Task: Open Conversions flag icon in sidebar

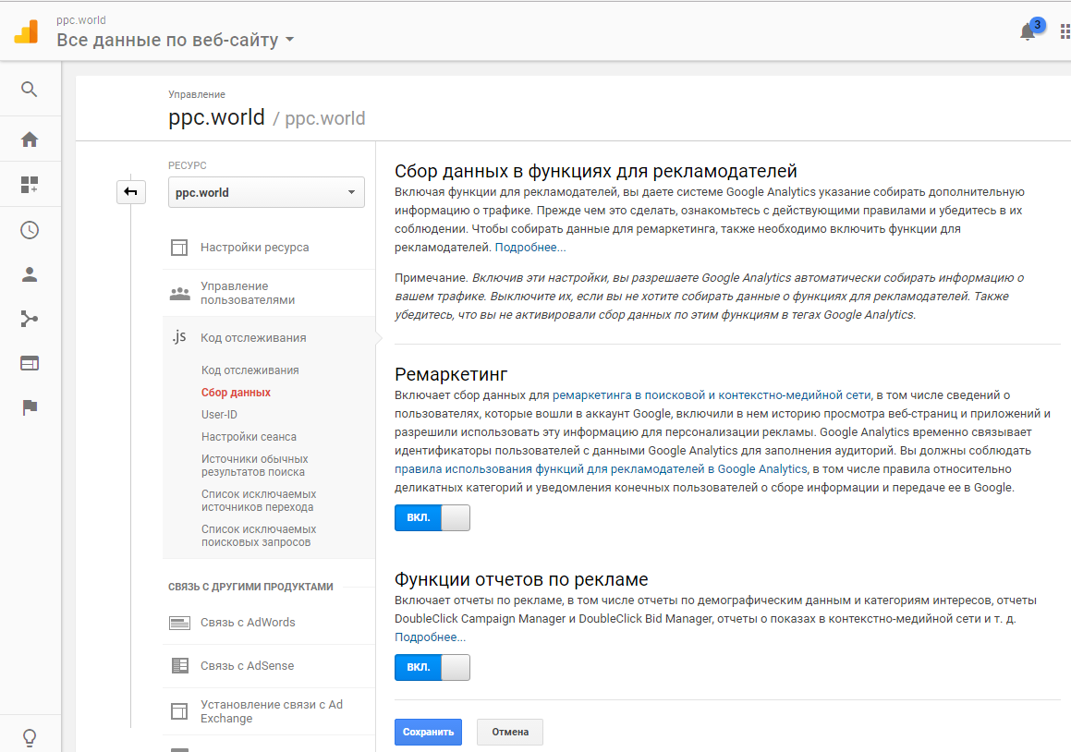Action: tap(30, 408)
